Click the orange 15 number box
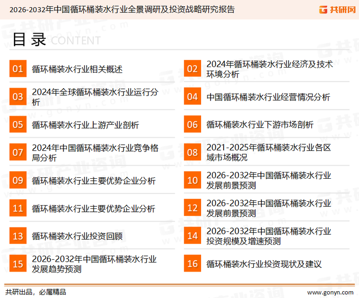The height and width of the screenshot is (298, 359). 18,264
